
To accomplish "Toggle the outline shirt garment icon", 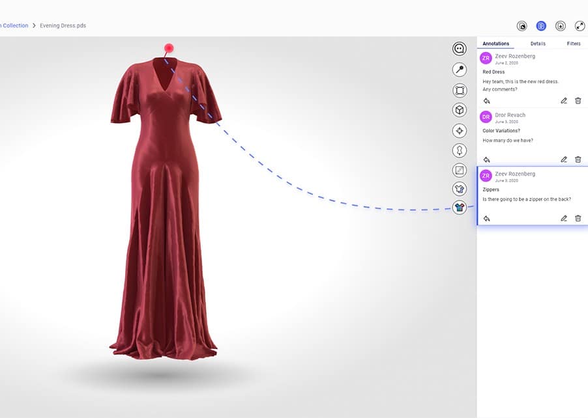I will click(x=460, y=189).
